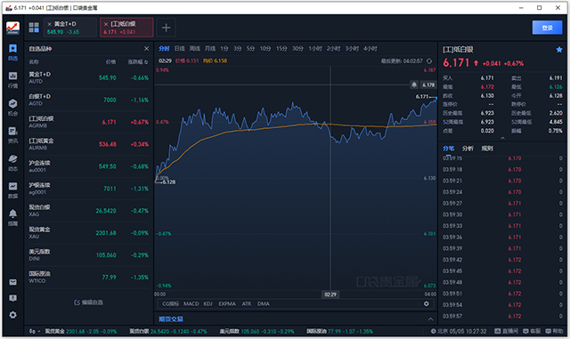
Task: Select the 3分 interval tab
Action: click(x=238, y=48)
